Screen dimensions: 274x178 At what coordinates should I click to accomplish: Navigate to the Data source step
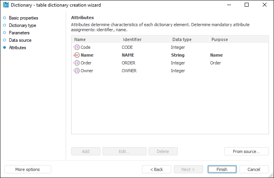pos(20,40)
